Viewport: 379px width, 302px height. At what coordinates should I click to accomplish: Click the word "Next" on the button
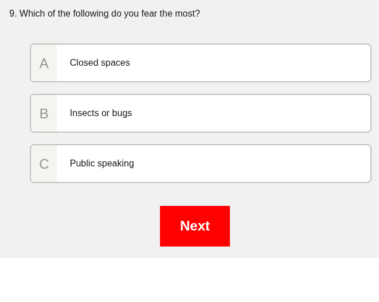tap(195, 226)
